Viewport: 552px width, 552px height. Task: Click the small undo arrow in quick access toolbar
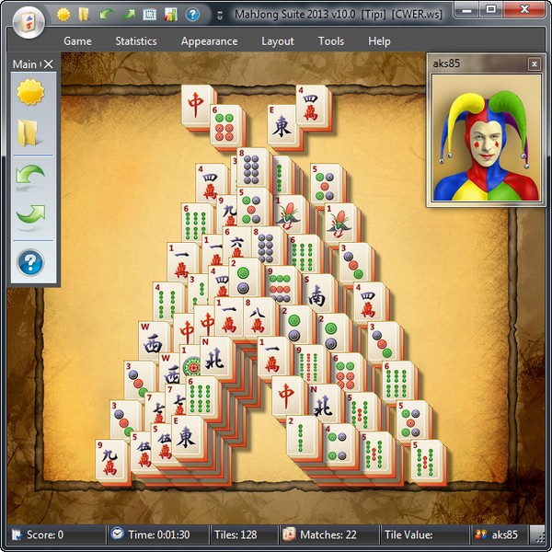coord(106,15)
